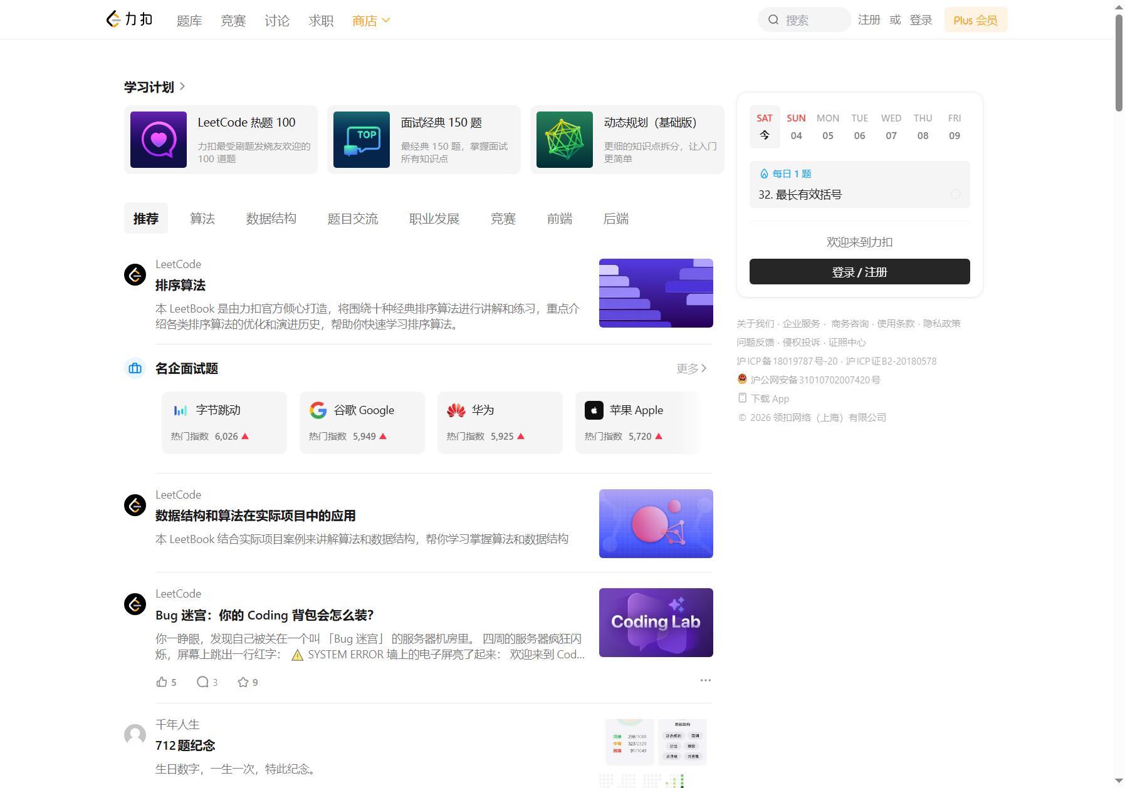Image resolution: width=1125 pixels, height=788 pixels.
Task: Show 更多 company interview questions
Action: point(691,368)
